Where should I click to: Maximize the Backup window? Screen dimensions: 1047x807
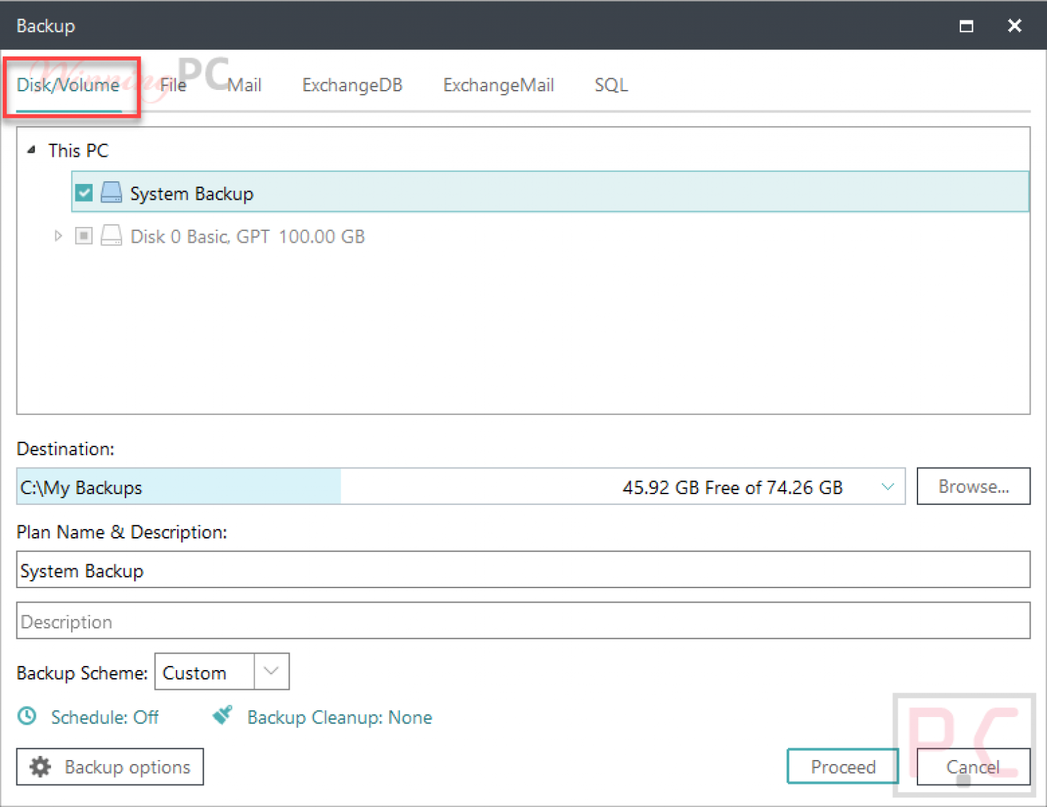[966, 26]
